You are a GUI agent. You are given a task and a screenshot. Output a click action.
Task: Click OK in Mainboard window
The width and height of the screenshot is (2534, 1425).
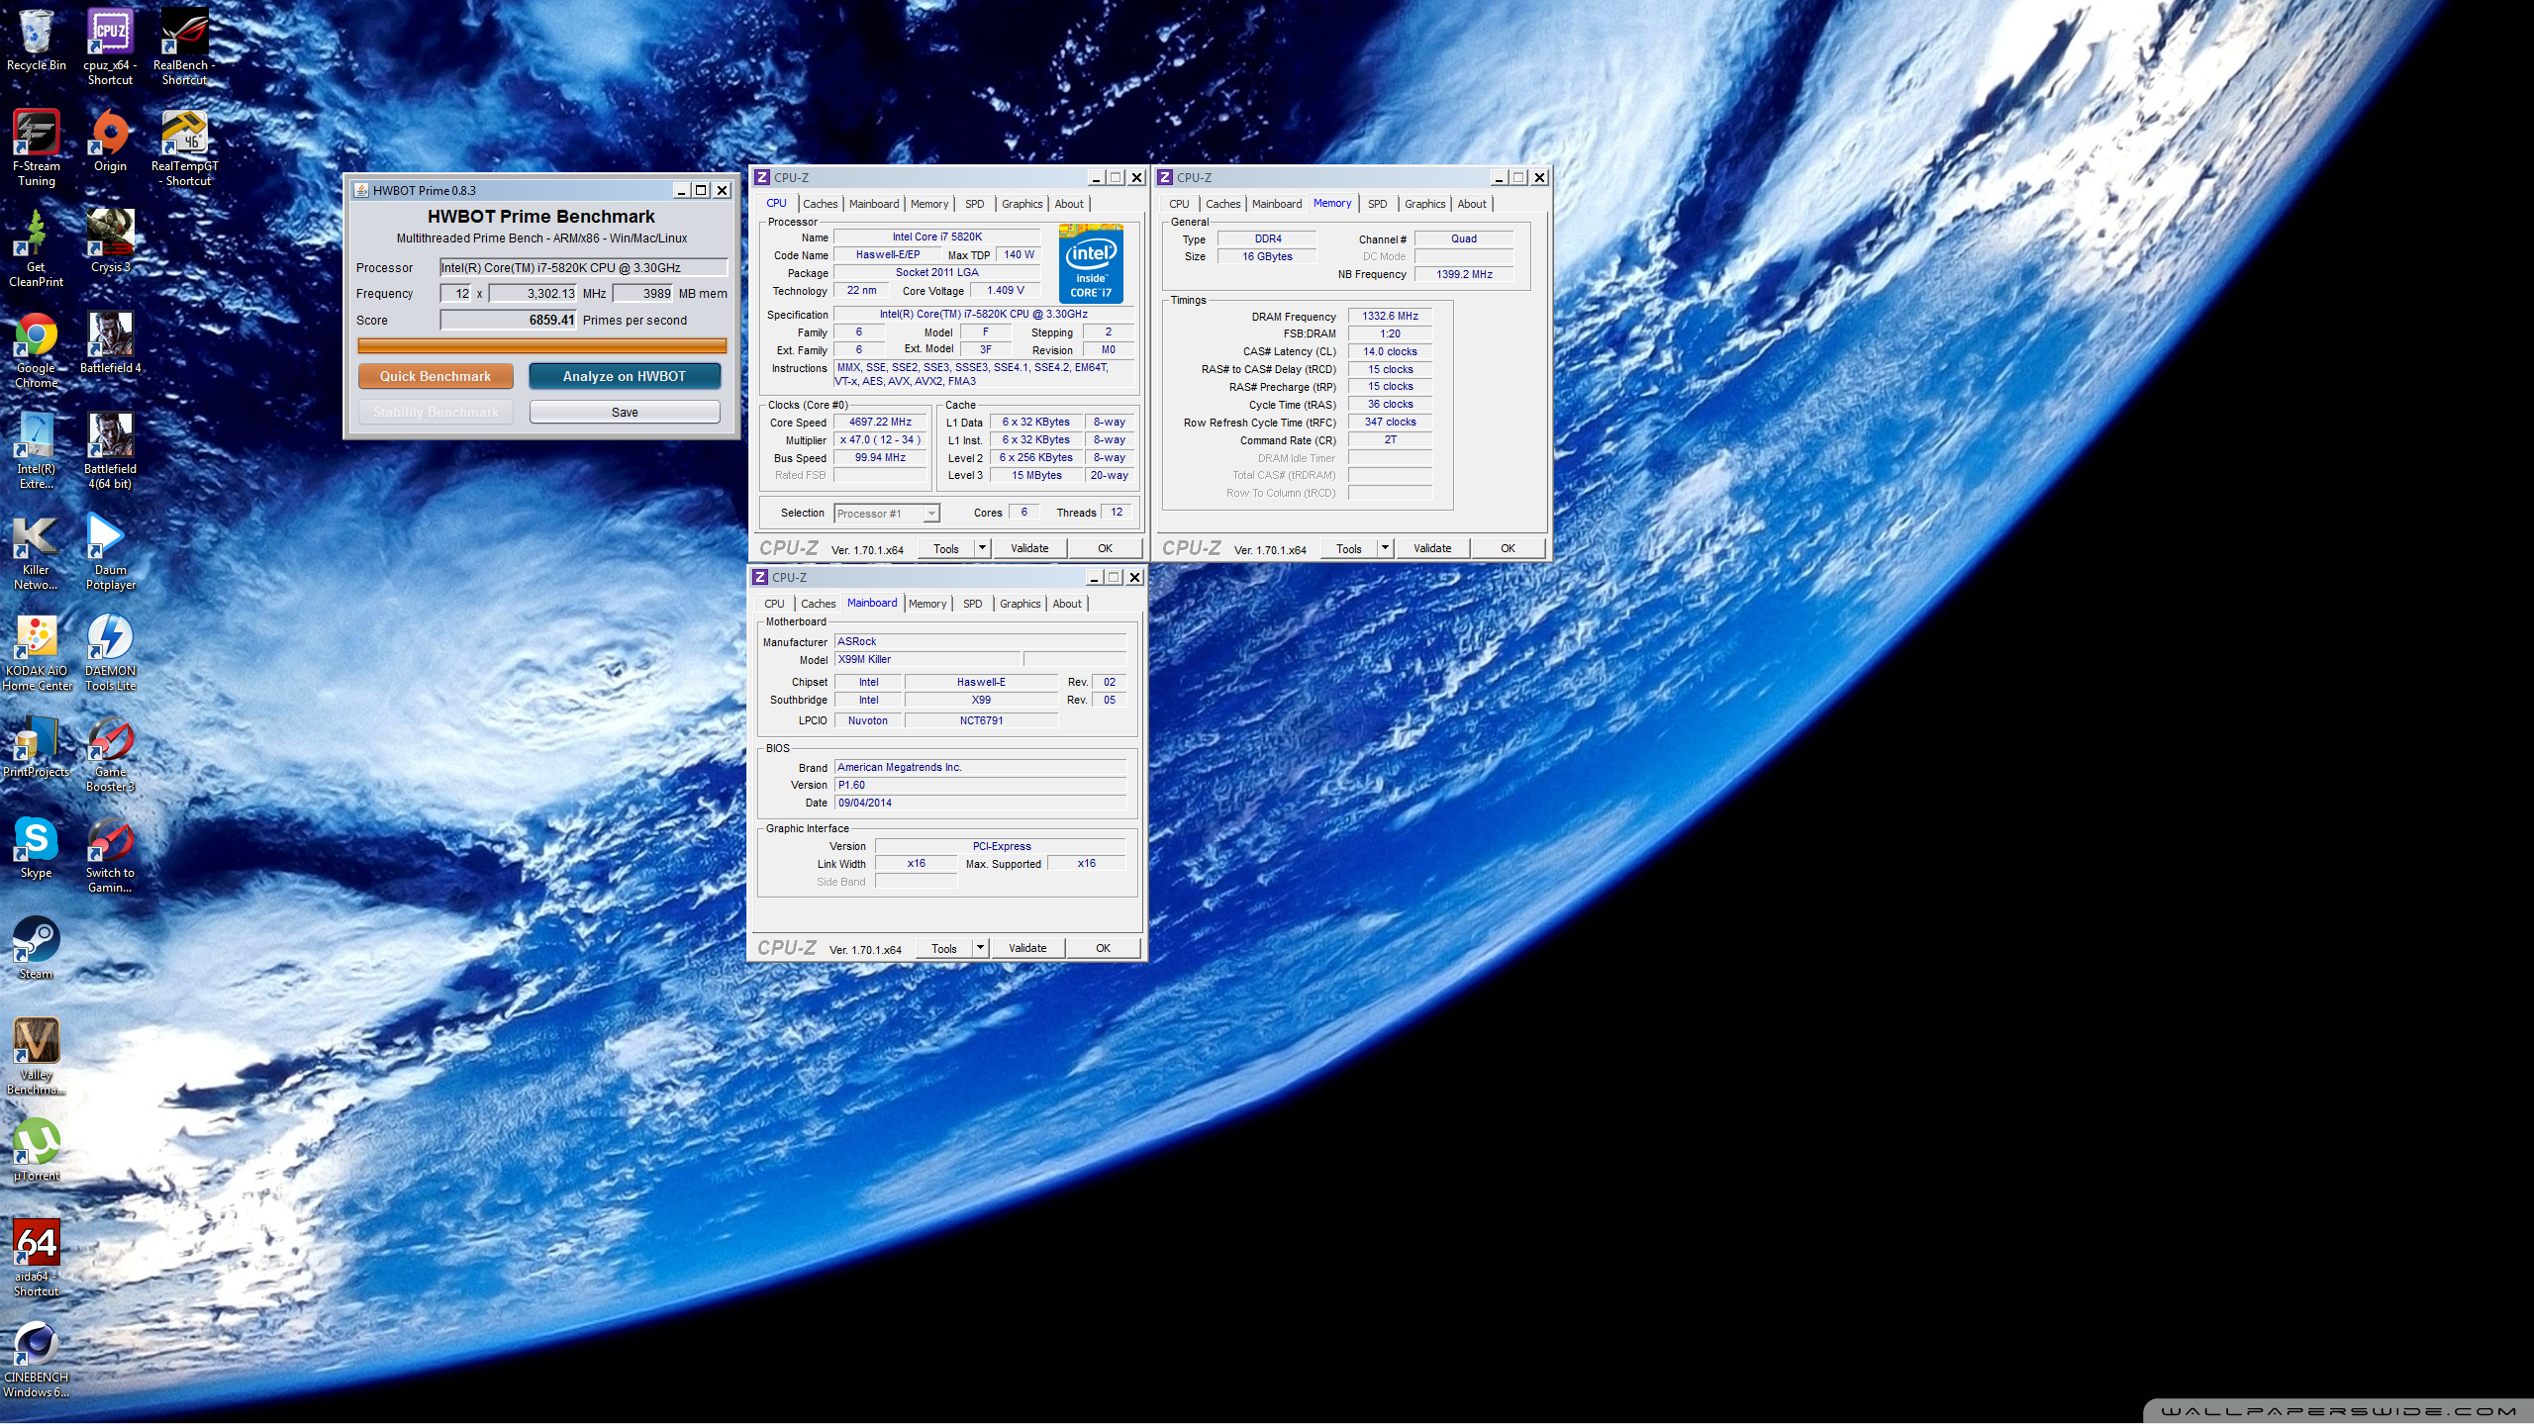click(x=1103, y=948)
